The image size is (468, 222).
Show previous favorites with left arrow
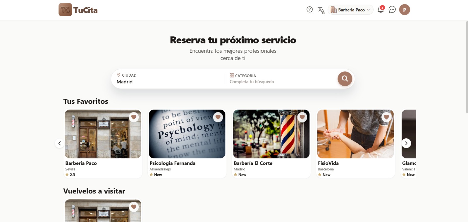pyautogui.click(x=60, y=143)
